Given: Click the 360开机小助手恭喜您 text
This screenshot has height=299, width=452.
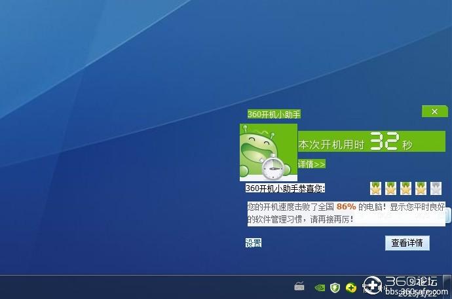Looking at the screenshot, I should [285, 188].
